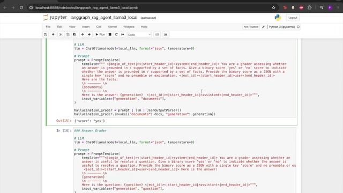
Task: Open the Cell menu
Action: (99, 27)
